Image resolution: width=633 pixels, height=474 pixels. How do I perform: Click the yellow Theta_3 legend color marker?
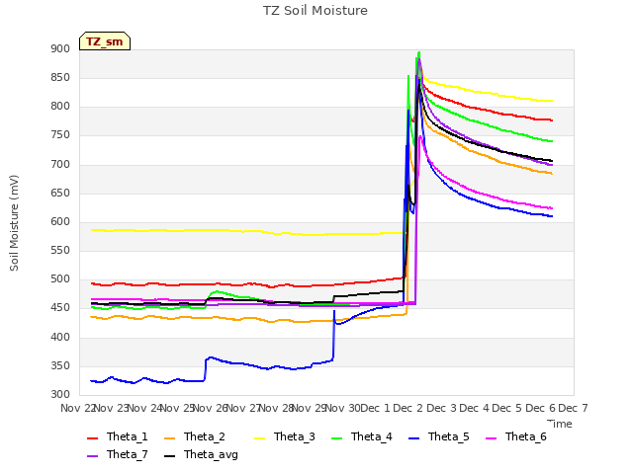point(259,438)
